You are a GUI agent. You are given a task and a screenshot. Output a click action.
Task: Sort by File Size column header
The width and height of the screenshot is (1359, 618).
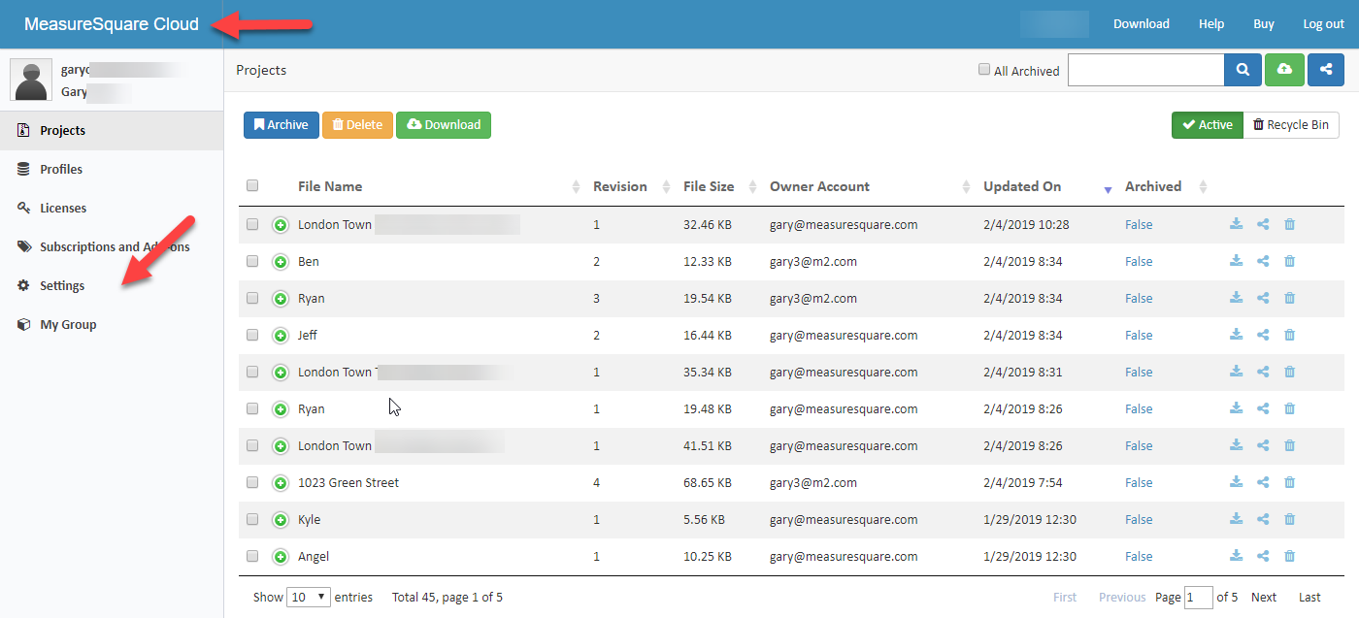point(709,186)
